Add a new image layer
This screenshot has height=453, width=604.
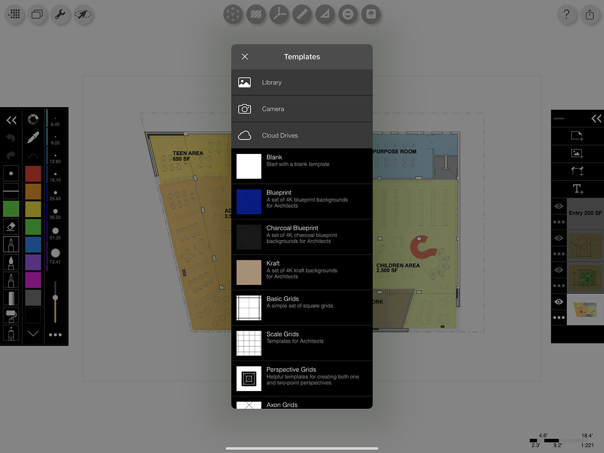click(577, 154)
